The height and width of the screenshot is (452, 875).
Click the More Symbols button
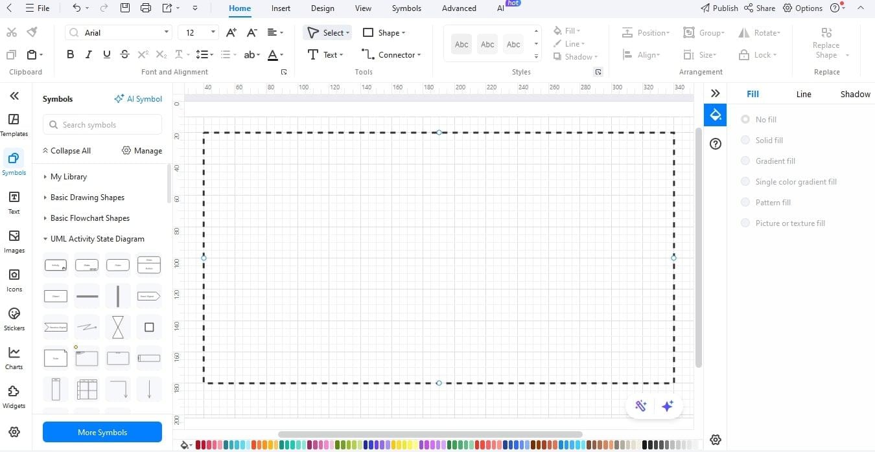102,432
